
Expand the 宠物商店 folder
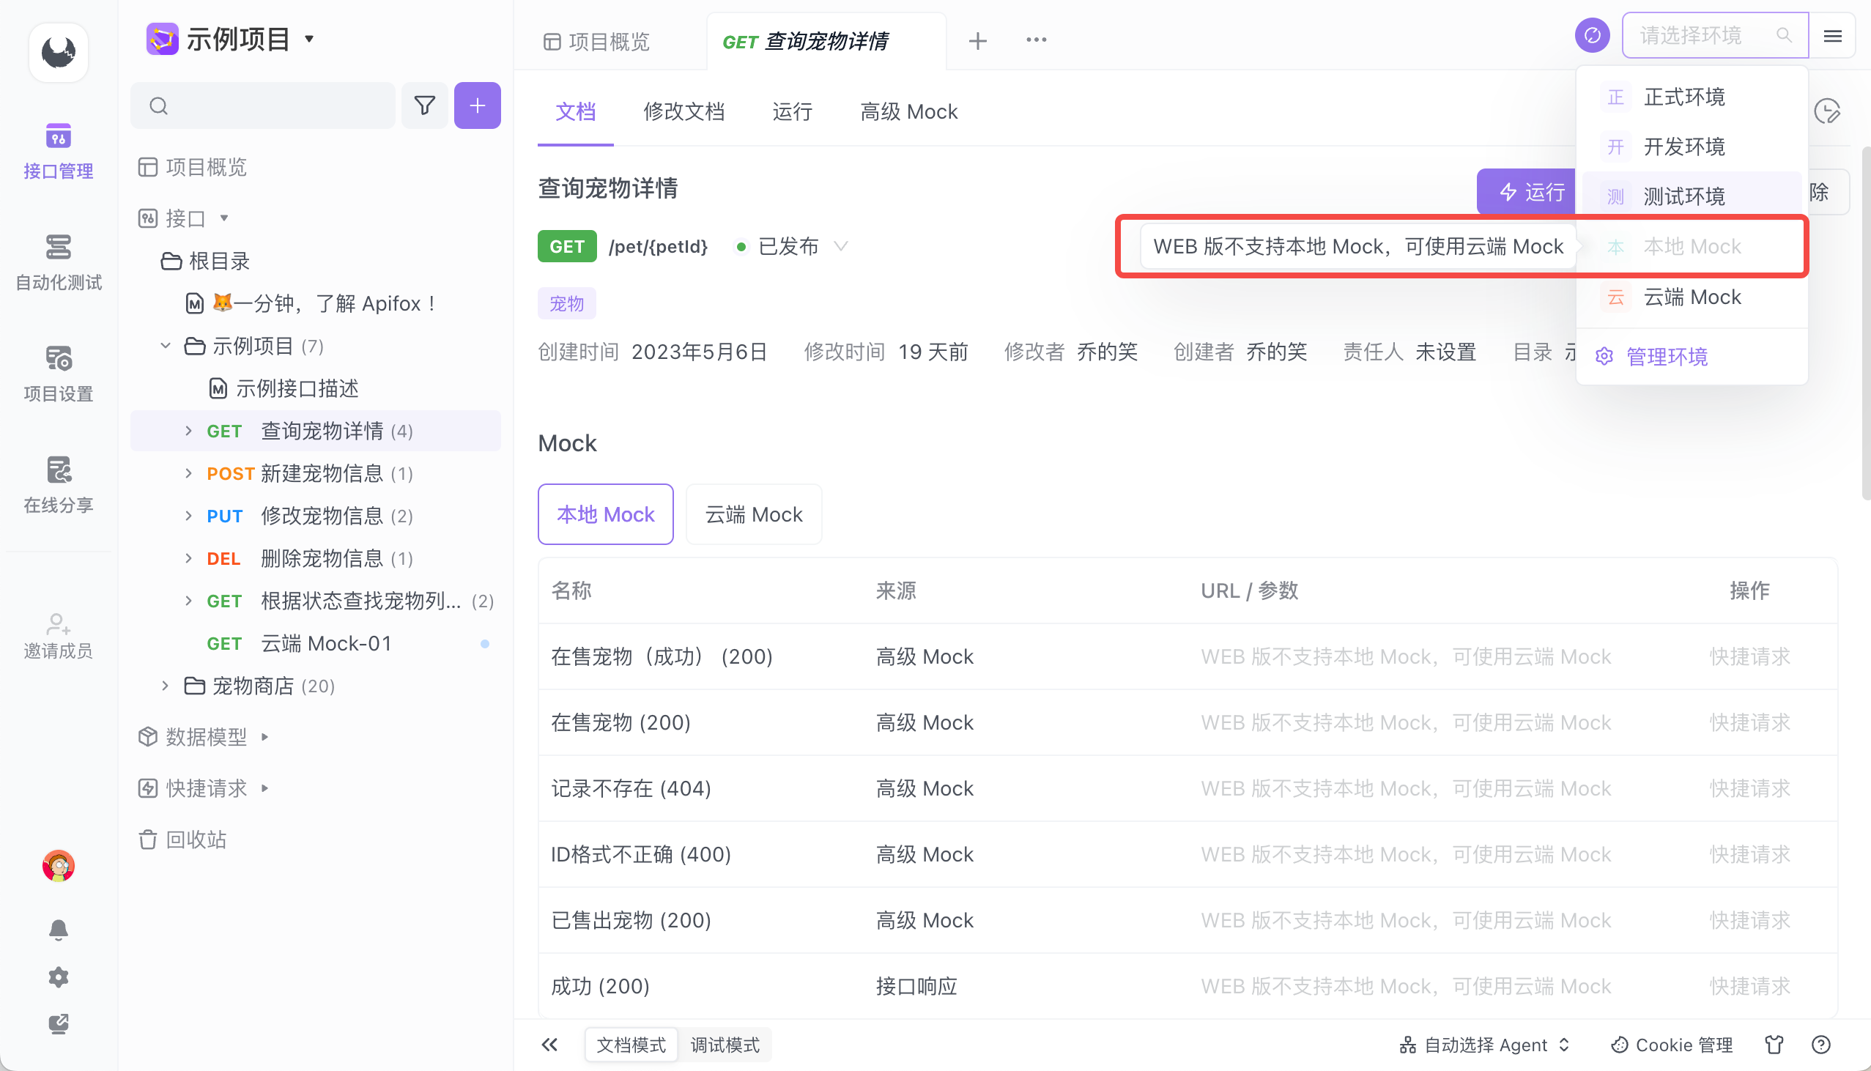pos(166,686)
